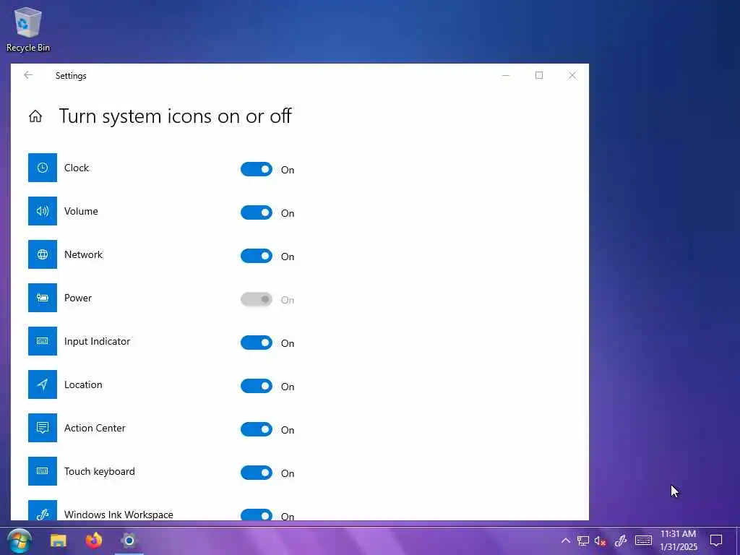This screenshot has height=555, width=740.
Task: Open the clock showing 11:31 AM
Action: 678,541
